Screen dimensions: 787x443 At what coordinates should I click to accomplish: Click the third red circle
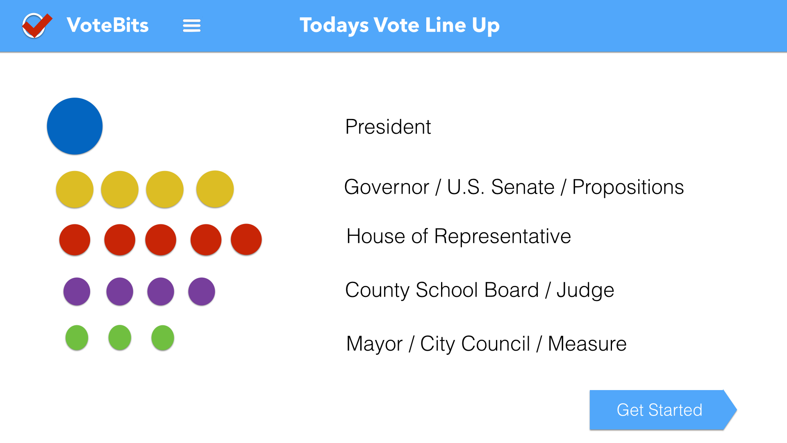pyautogui.click(x=161, y=240)
